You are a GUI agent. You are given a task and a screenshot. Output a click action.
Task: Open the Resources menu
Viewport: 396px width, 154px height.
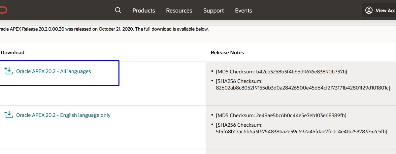[179, 11]
